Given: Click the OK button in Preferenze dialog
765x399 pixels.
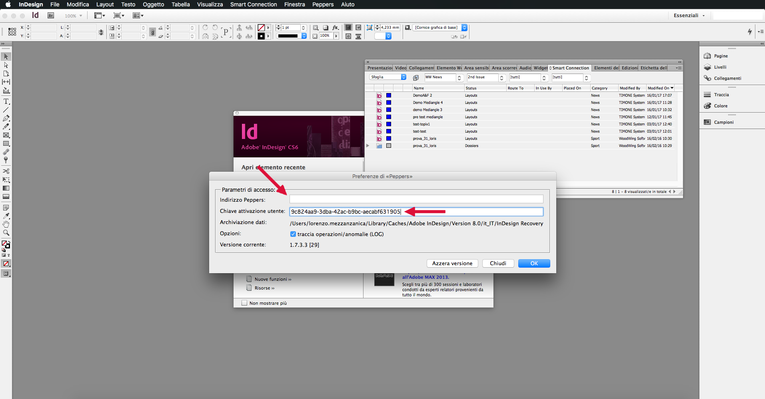Looking at the screenshot, I should [534, 263].
